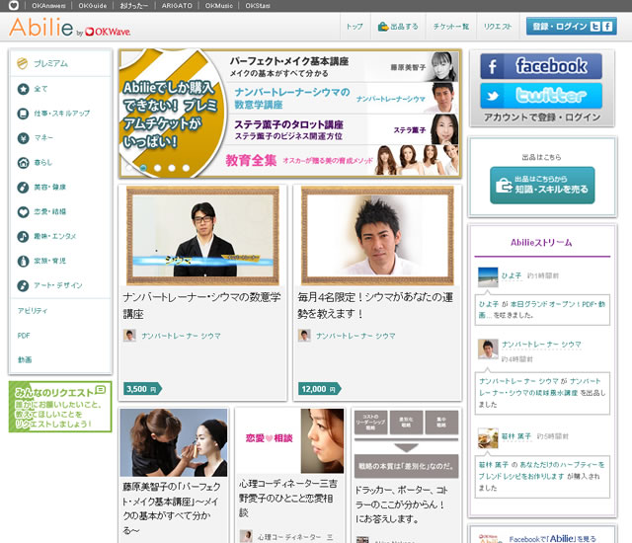Image resolution: width=632 pixels, height=543 pixels.
Task: Click the アート・デザイン brush icon
Action: tap(23, 285)
